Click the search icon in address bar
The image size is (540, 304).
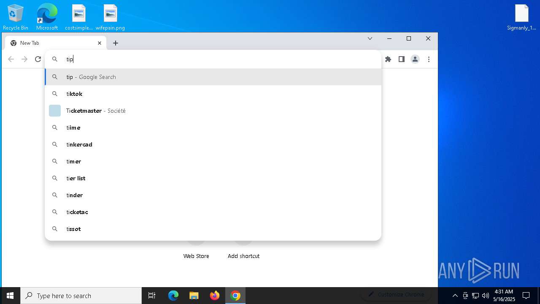click(x=54, y=59)
